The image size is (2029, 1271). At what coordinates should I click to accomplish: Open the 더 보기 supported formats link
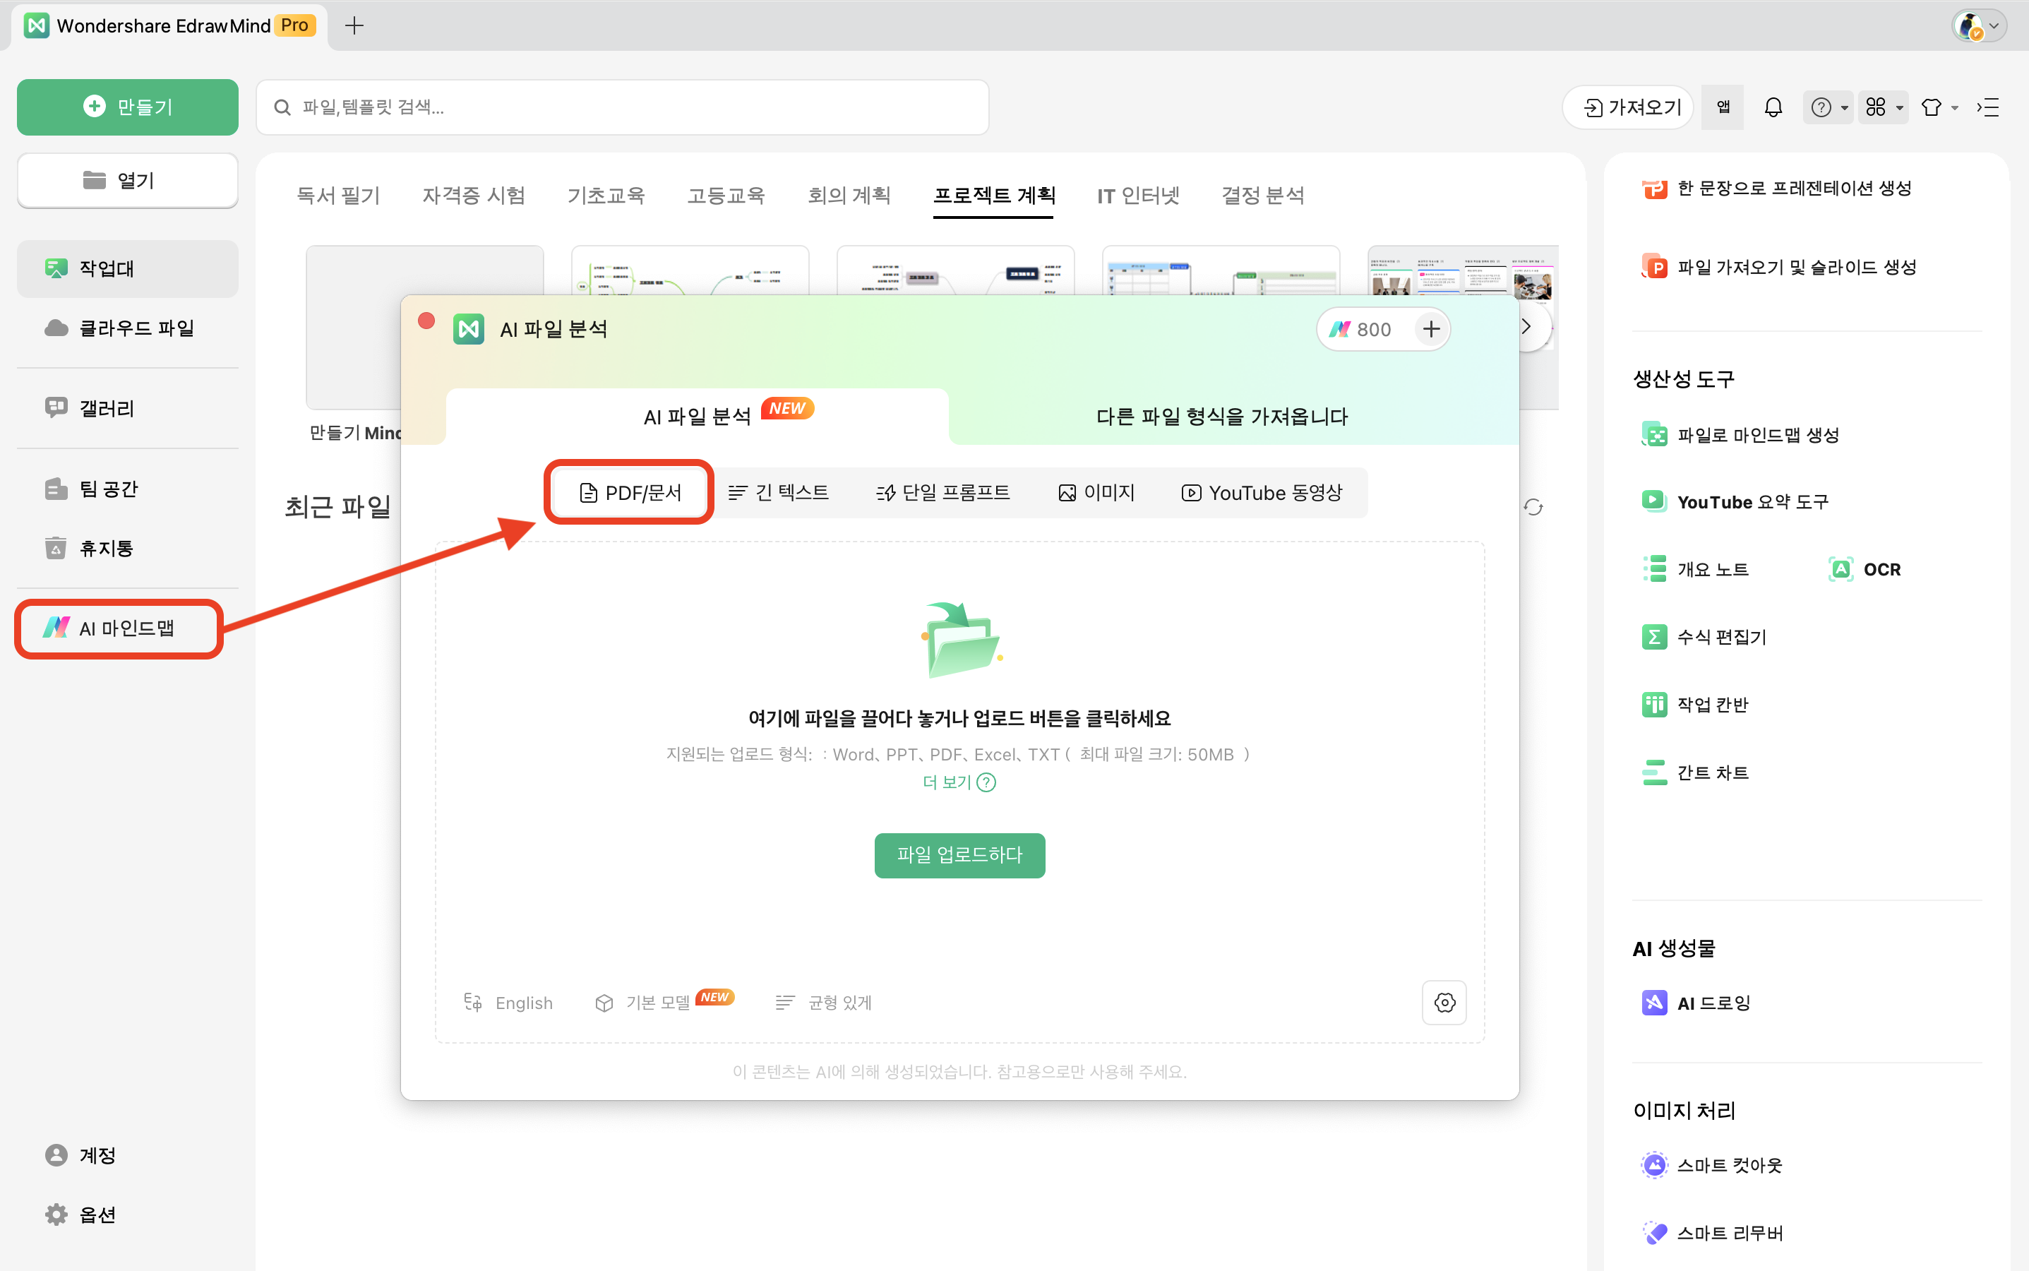(x=957, y=782)
